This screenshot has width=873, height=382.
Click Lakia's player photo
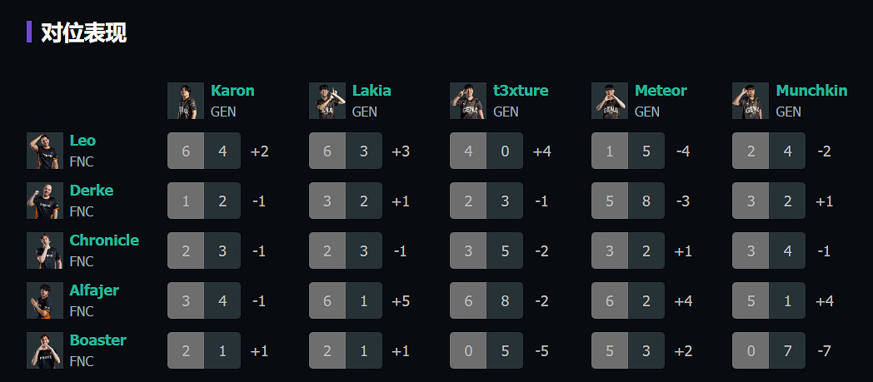327,101
